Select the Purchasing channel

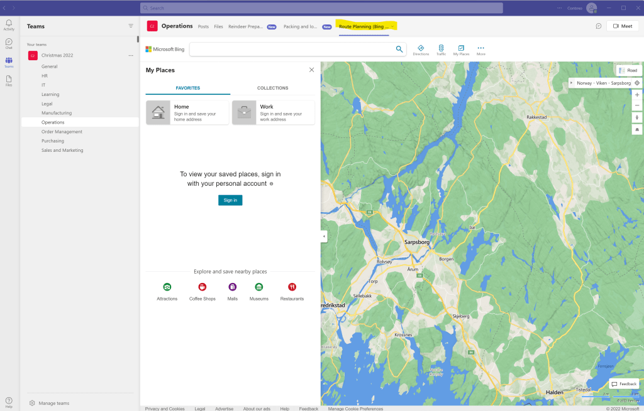pyautogui.click(x=53, y=141)
